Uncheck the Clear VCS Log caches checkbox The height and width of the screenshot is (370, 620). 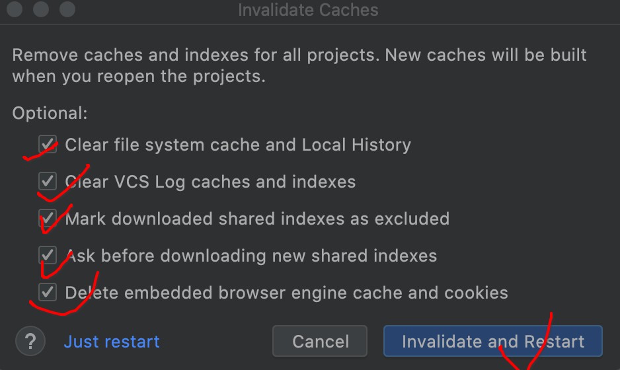click(48, 181)
